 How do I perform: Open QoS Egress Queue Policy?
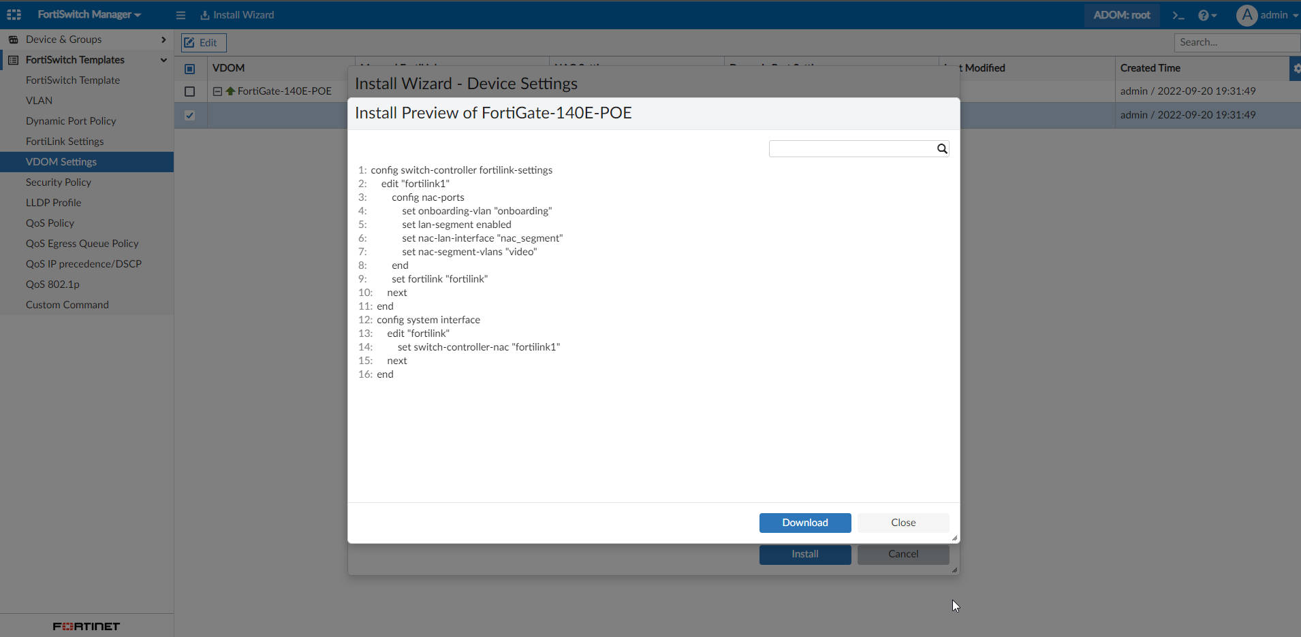tap(82, 244)
